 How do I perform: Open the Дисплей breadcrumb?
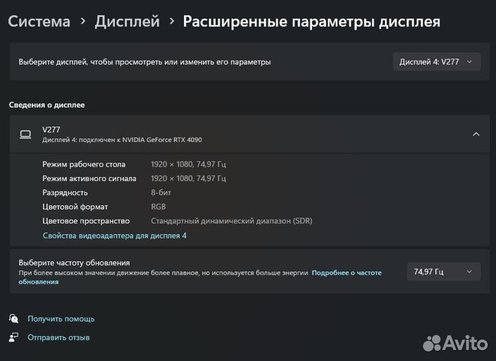[x=127, y=21]
